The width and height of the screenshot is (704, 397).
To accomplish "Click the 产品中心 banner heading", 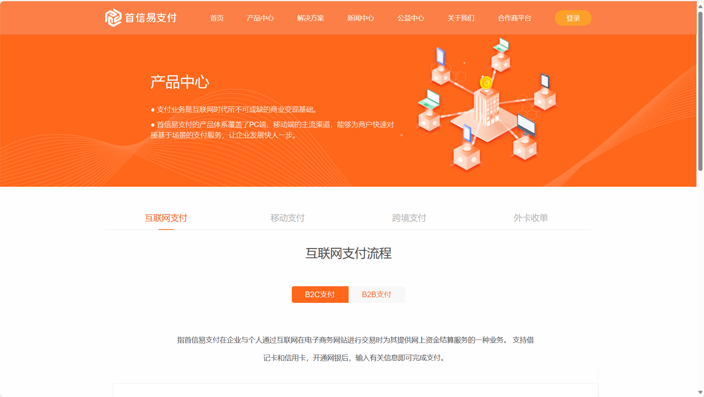I will (180, 82).
